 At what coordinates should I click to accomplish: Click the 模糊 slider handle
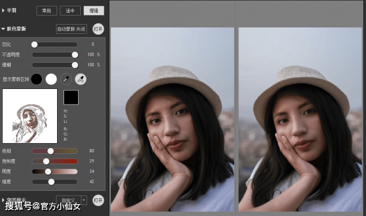tap(75, 65)
